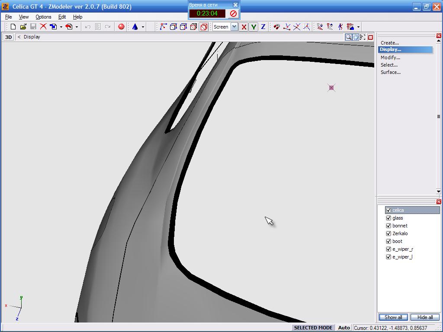Open the Options menu
This screenshot has width=443, height=332.
[x=43, y=17]
